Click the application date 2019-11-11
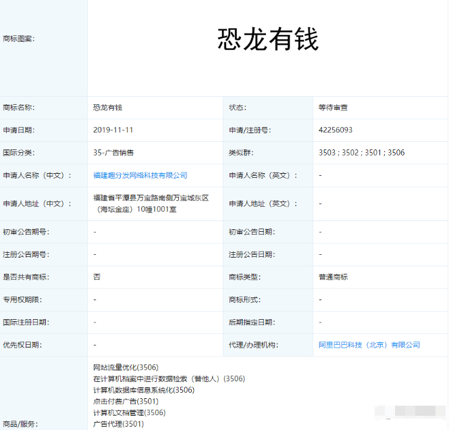The image size is (449, 430). pos(112,130)
